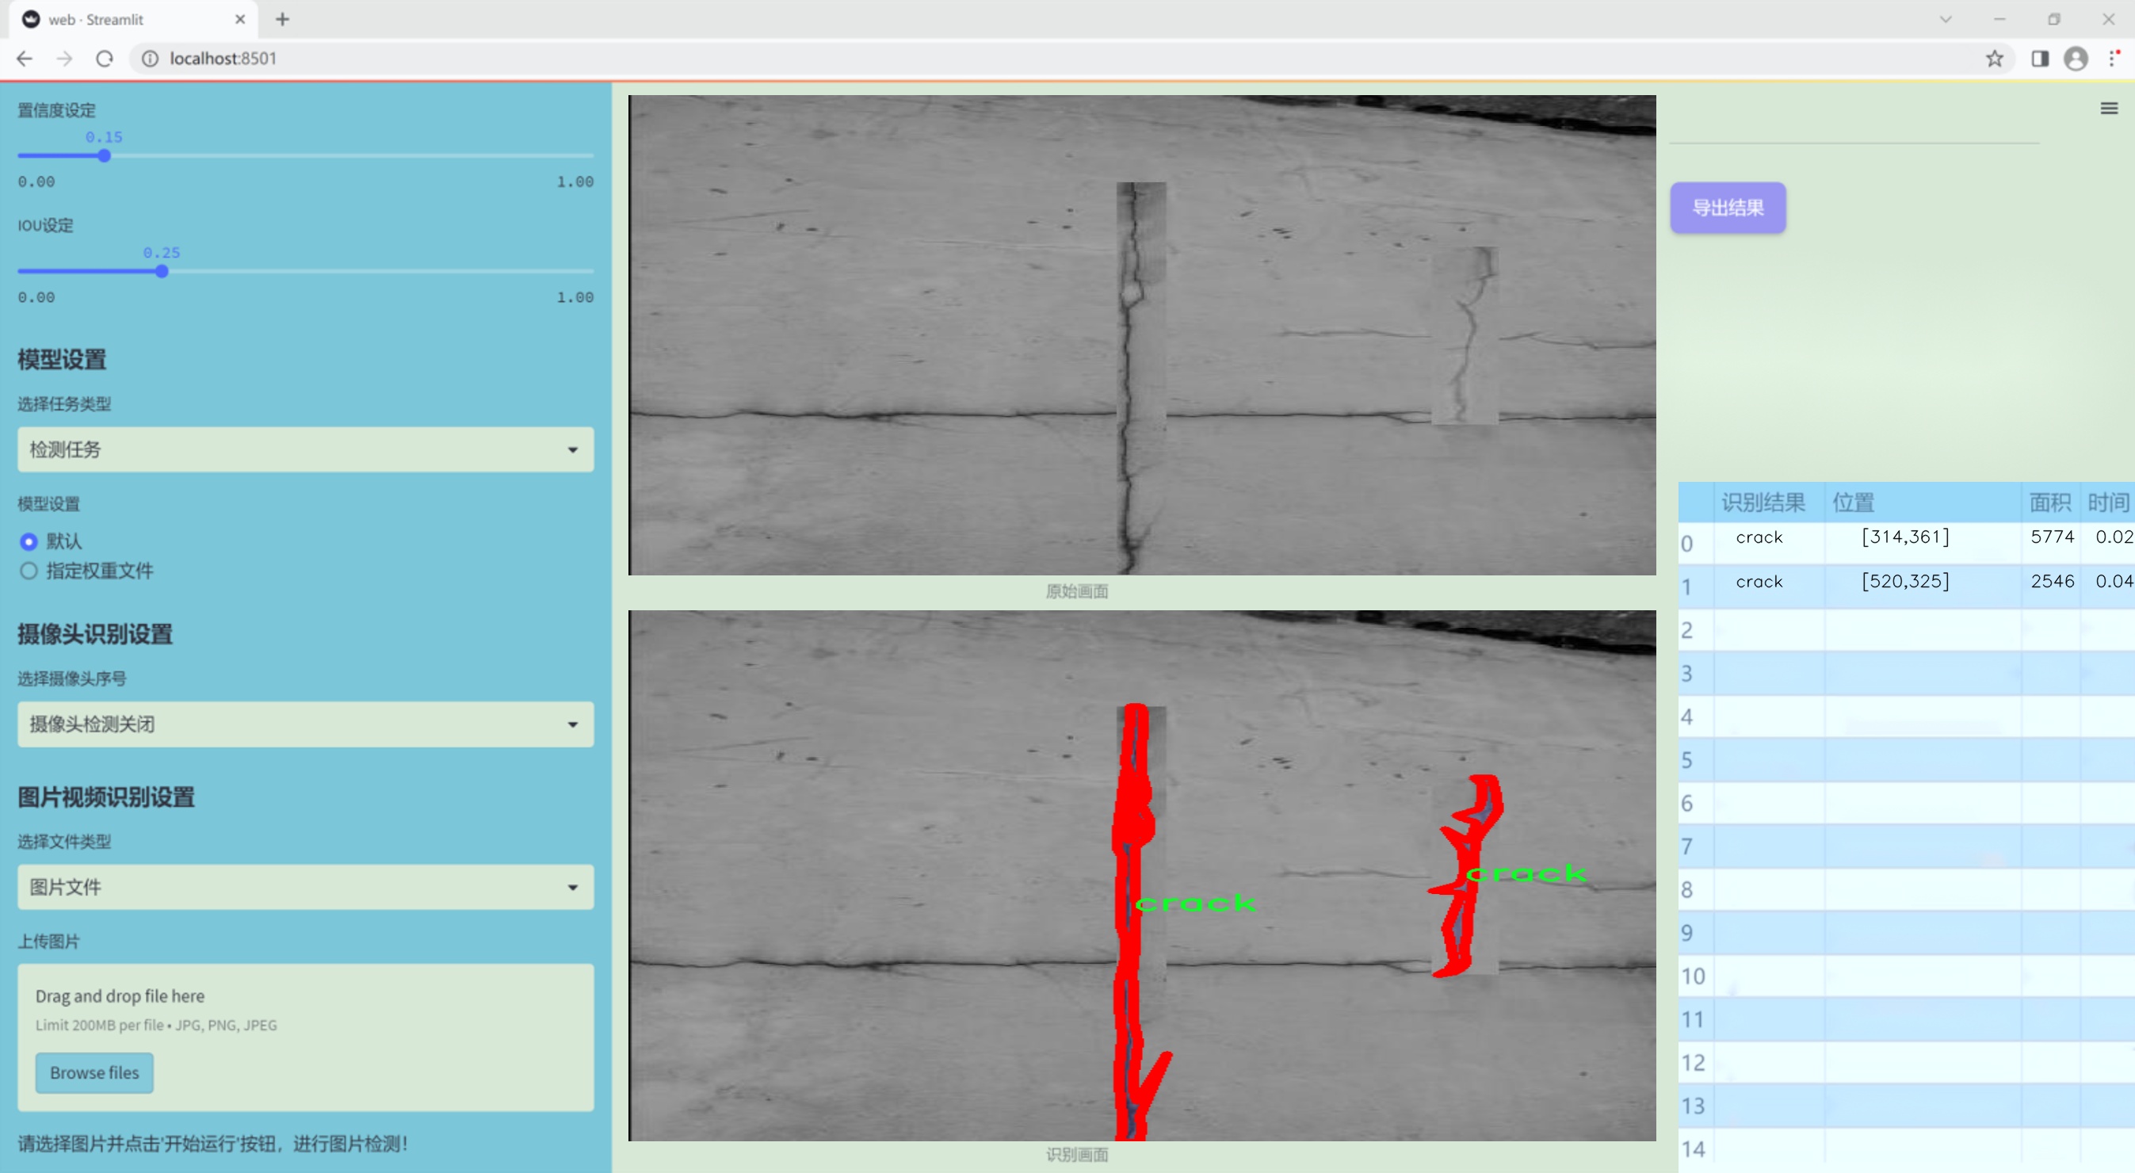Click the original image preview

coord(1142,335)
